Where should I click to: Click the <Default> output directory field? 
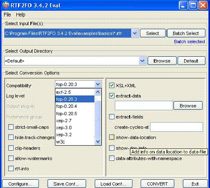[72, 60]
